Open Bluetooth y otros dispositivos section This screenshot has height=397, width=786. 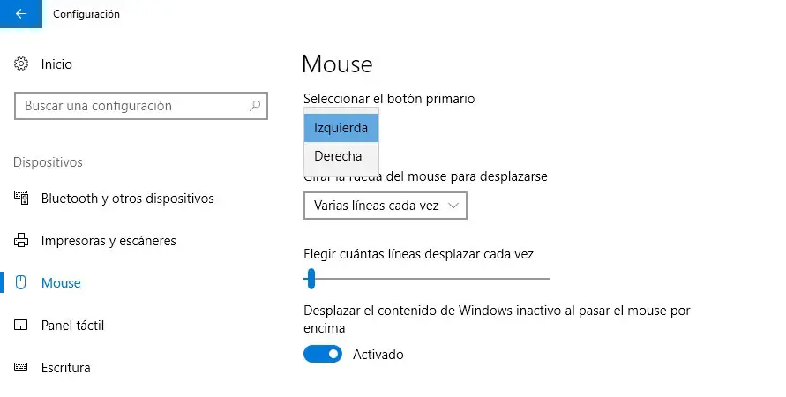tap(127, 198)
